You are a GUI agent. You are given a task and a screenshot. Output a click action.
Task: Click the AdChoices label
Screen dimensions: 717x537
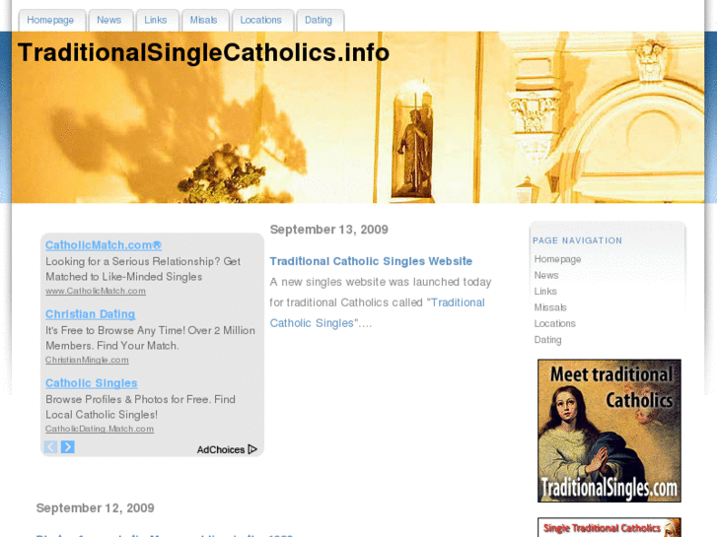click(221, 450)
